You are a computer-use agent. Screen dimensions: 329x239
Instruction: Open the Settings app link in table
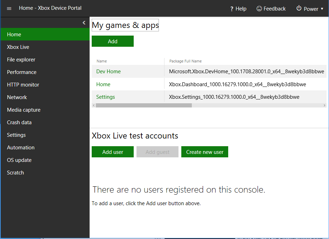(x=106, y=97)
